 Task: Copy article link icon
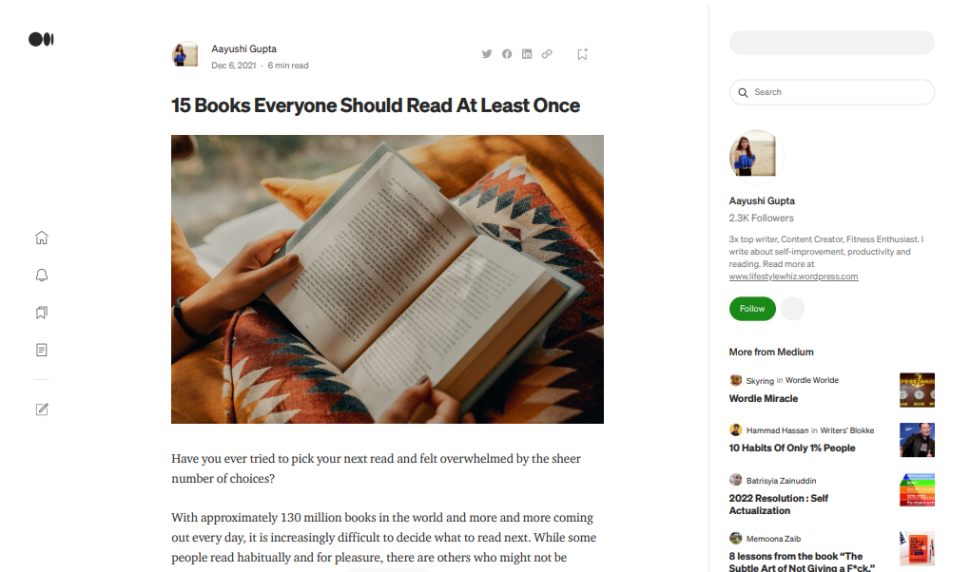(x=547, y=54)
